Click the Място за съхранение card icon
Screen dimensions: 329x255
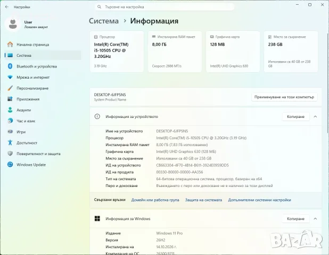(270, 37)
